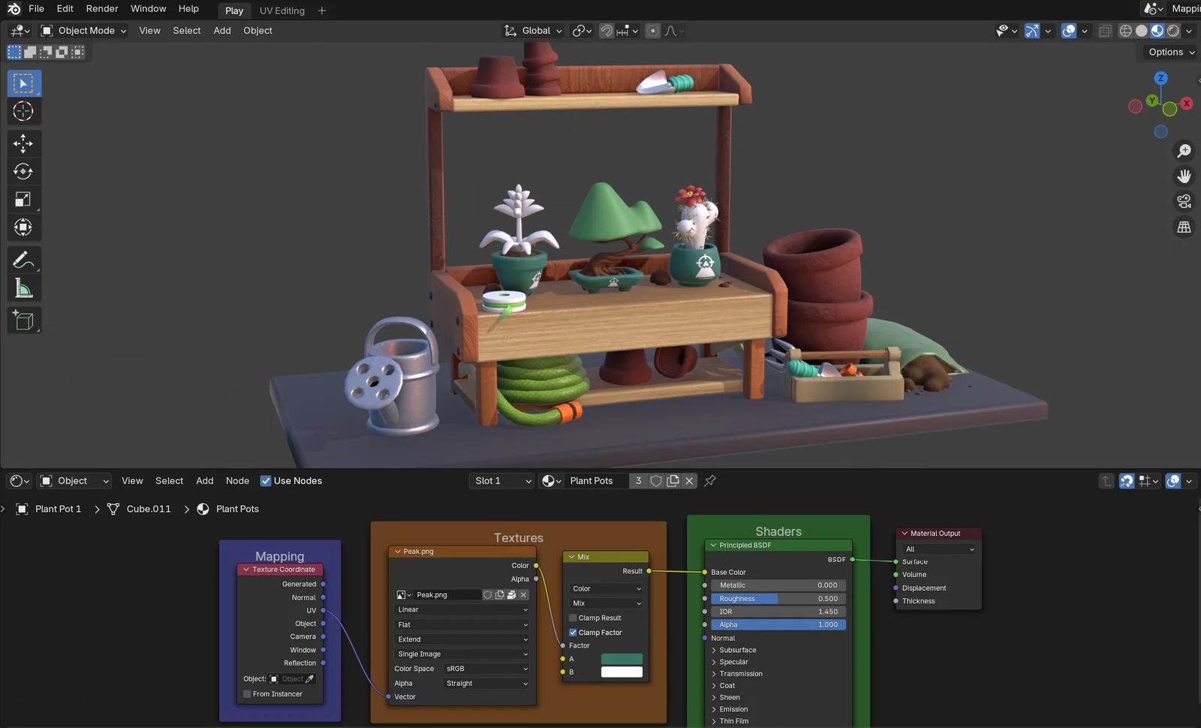Select the Annotate pencil tool
Screen dimensions: 1201x728
coord(23,260)
